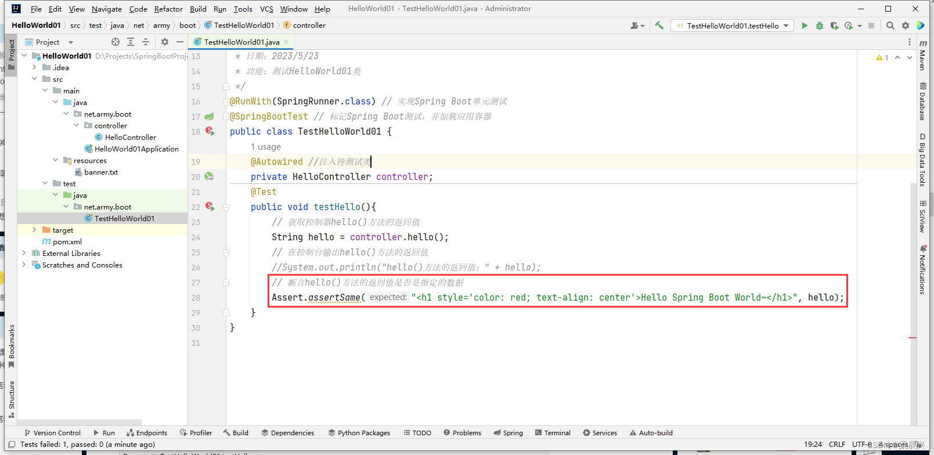Select HelloController in project tree
Viewport: 934px width, 455px height.
131,137
